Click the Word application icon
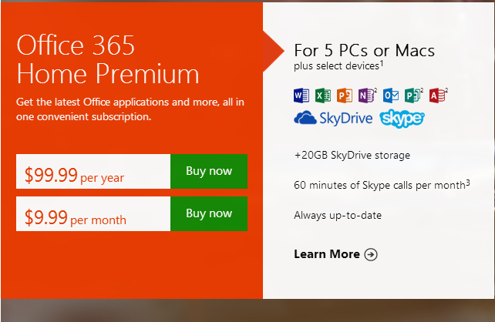495x322 pixels. pyautogui.click(x=301, y=96)
